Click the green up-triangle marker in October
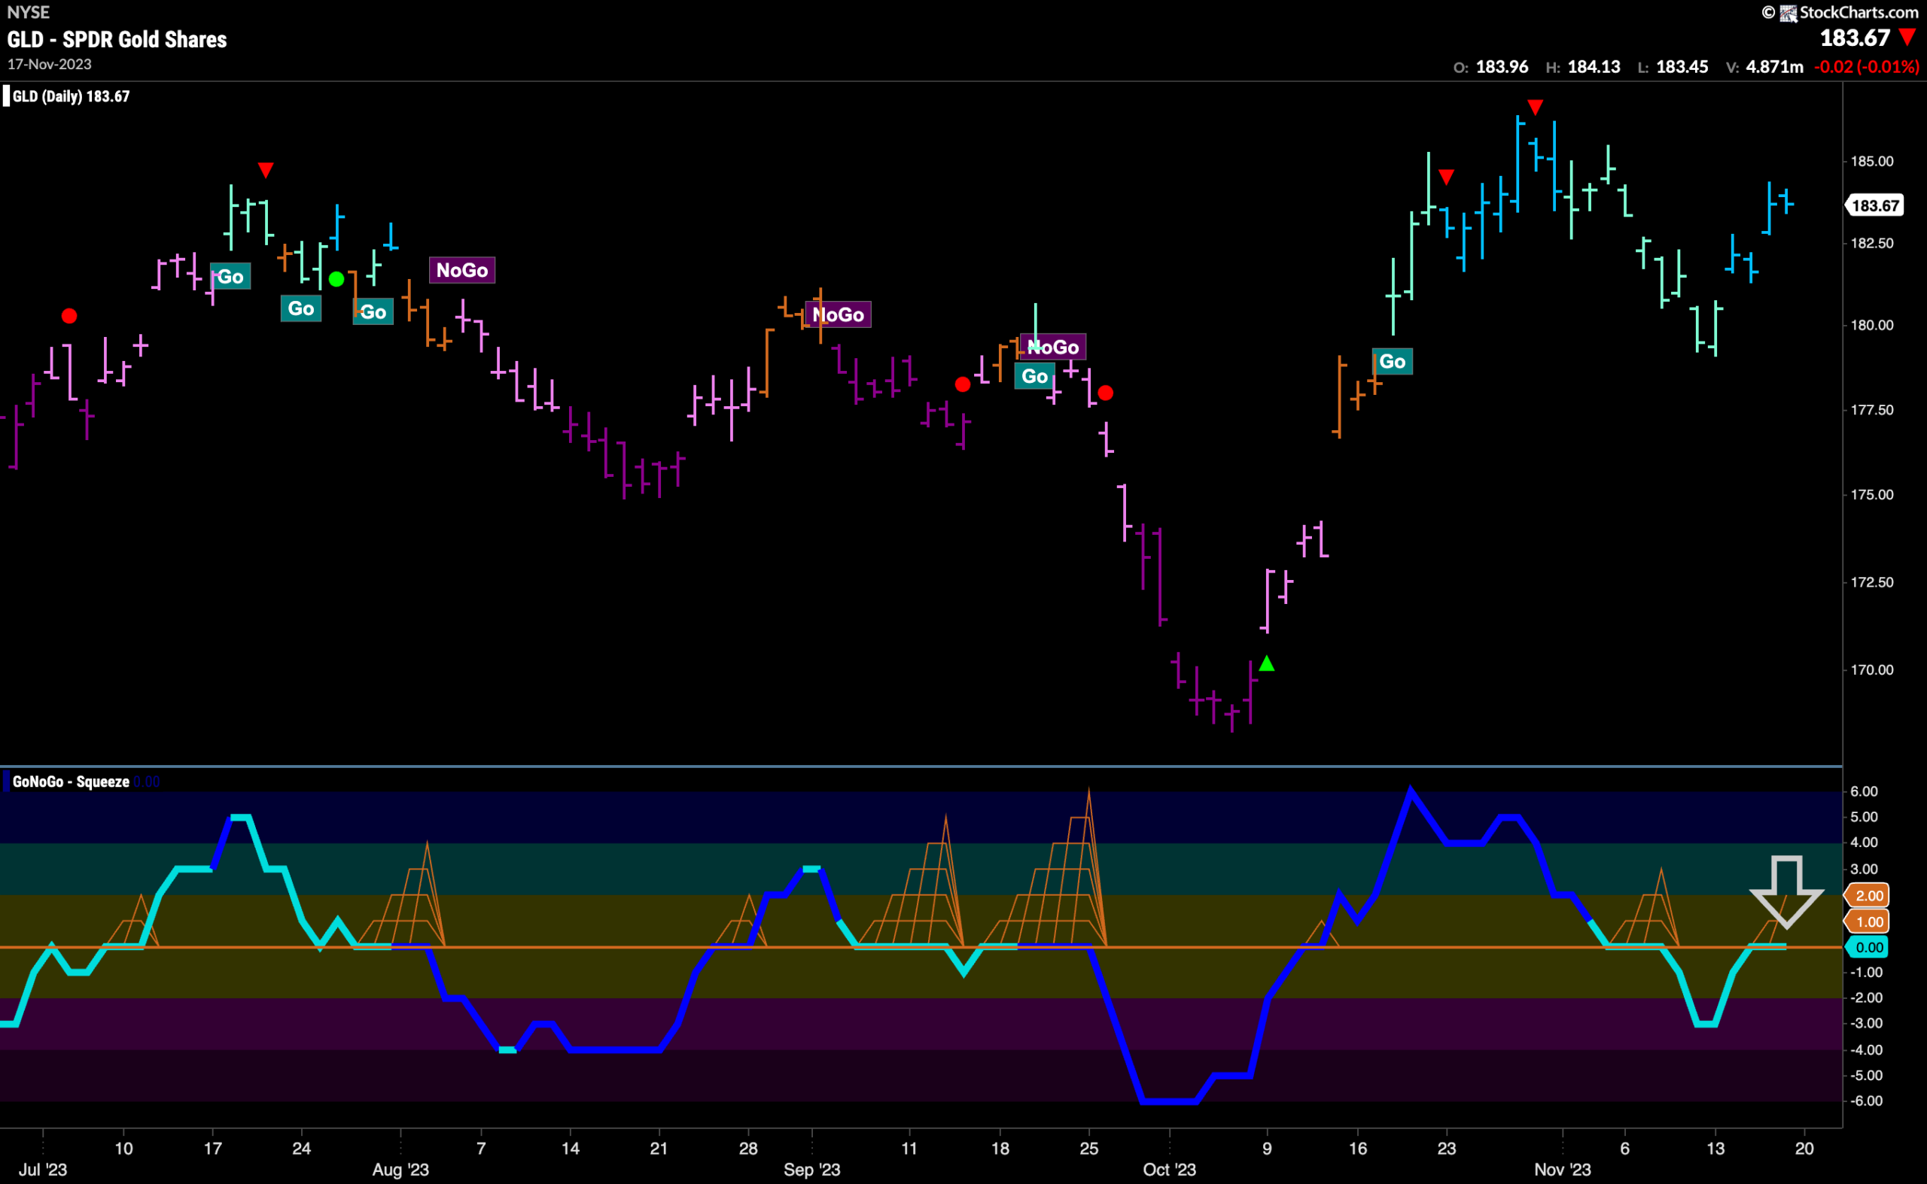 [x=1266, y=663]
